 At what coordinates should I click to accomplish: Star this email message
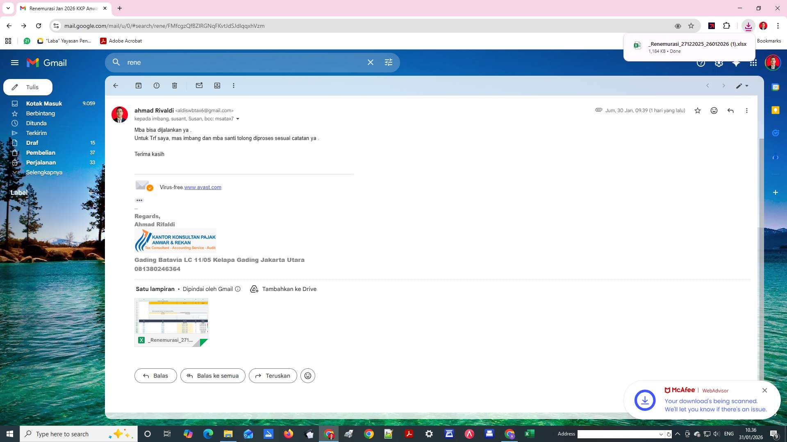pos(697,110)
